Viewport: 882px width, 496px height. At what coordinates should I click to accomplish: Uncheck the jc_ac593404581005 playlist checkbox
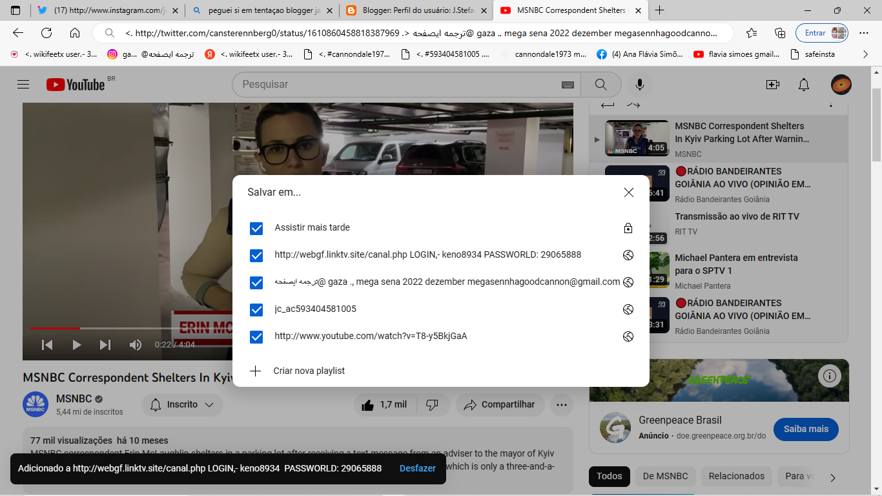click(256, 309)
